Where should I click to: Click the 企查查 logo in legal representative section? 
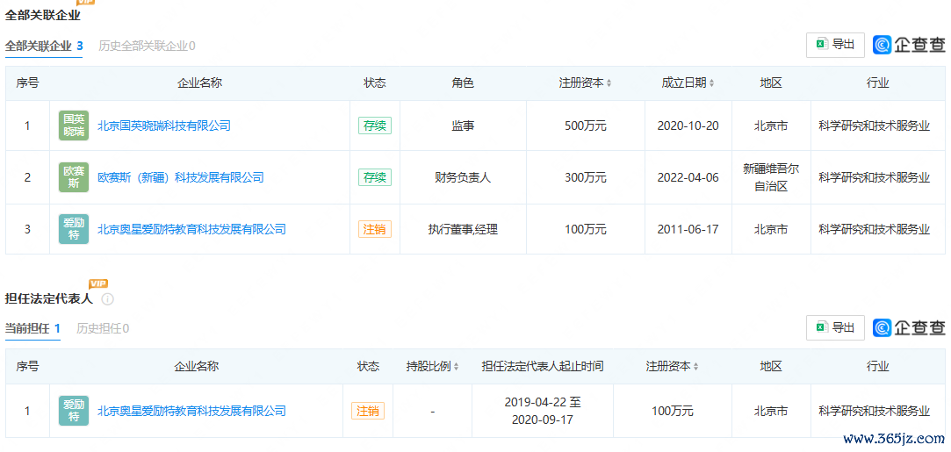(x=909, y=327)
